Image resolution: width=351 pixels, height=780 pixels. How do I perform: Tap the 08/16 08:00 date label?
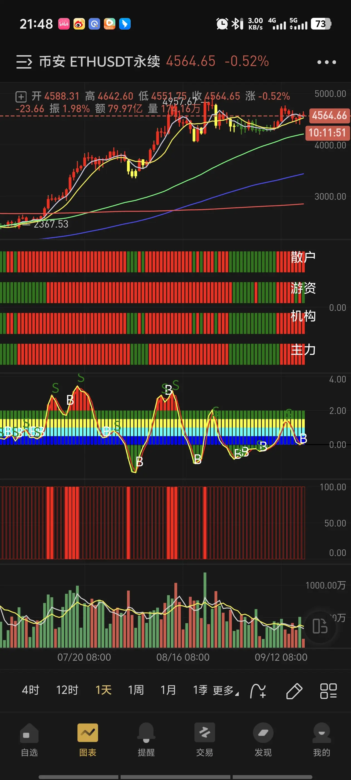tap(183, 657)
